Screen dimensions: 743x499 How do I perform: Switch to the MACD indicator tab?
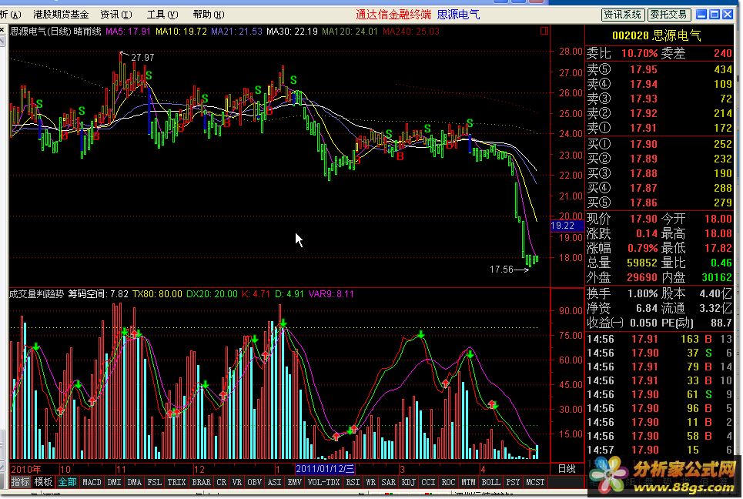92,482
